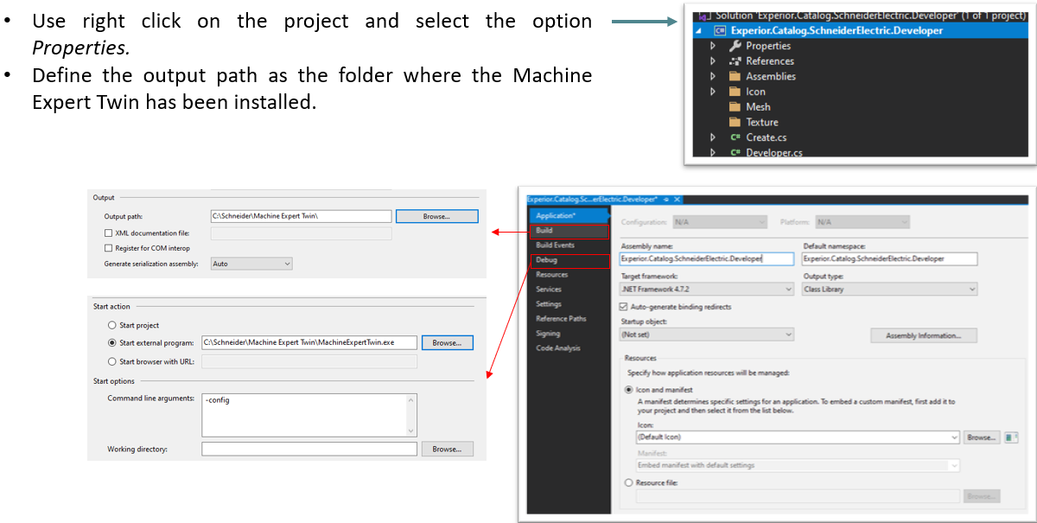Viewport: 1037px width, 523px height.
Task: Click the Texture folder icon
Action: click(x=735, y=122)
